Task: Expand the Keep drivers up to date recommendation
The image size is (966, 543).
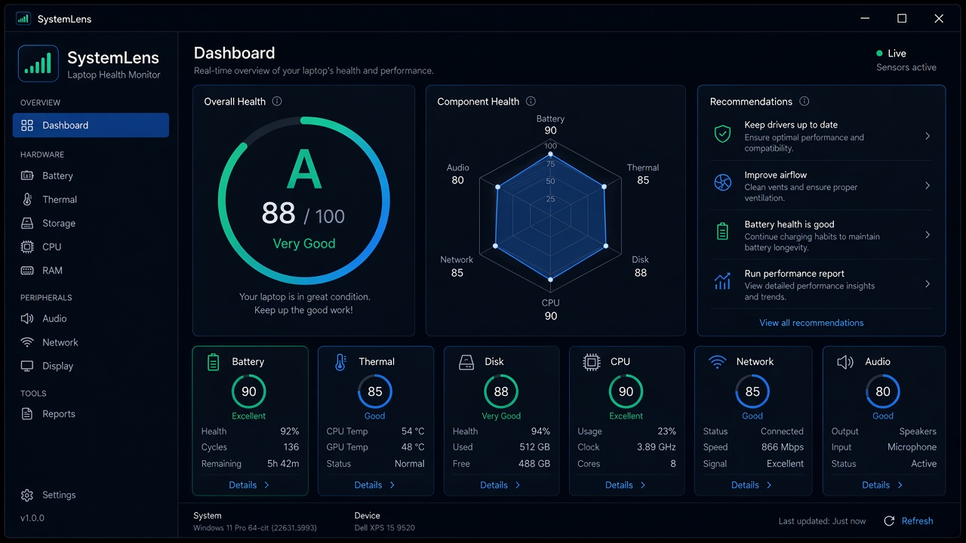Action: click(928, 137)
